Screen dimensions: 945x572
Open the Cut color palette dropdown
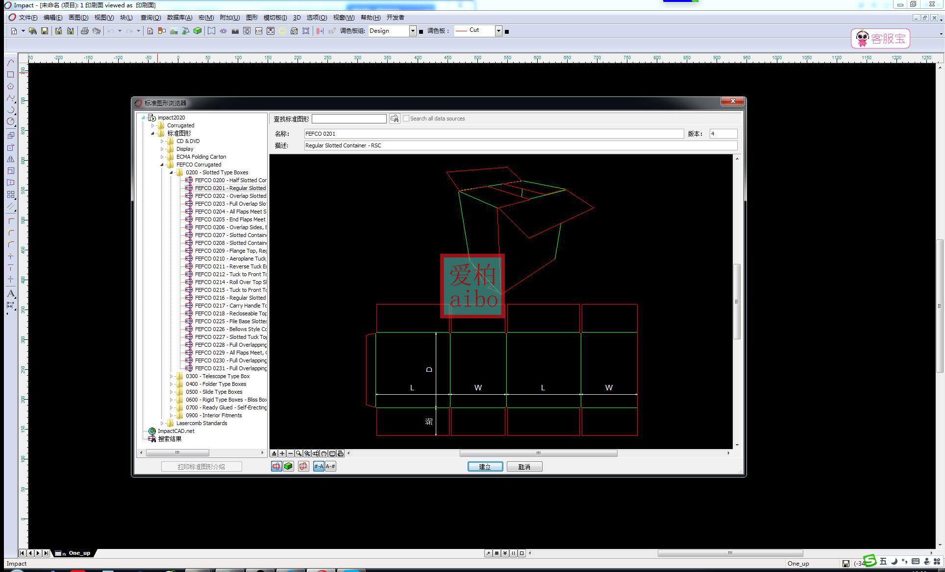(498, 31)
